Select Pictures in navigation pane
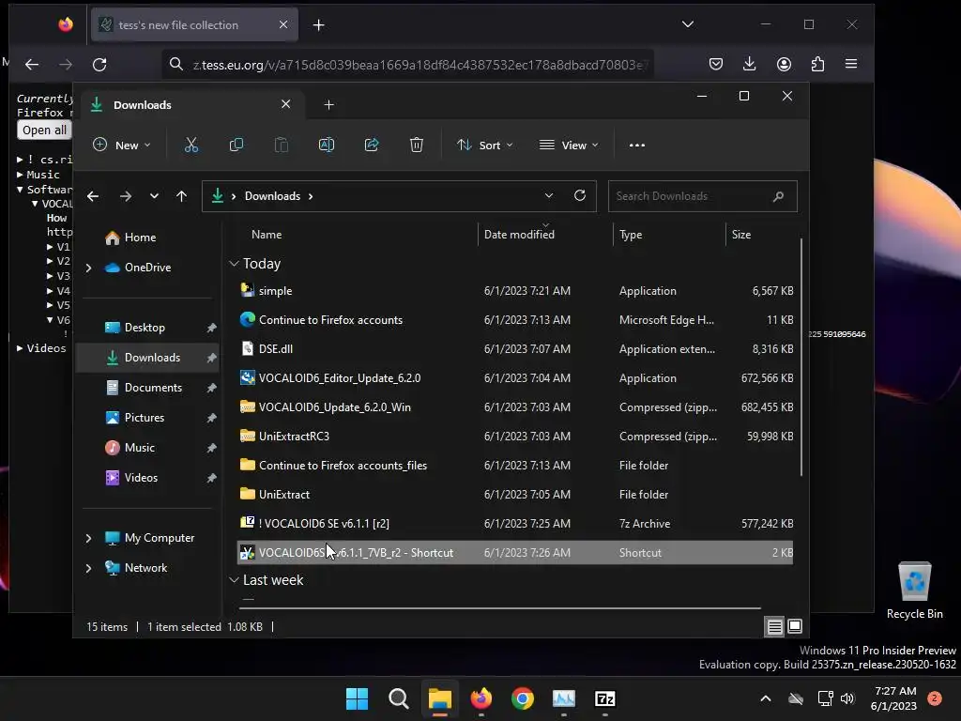 coord(145,418)
